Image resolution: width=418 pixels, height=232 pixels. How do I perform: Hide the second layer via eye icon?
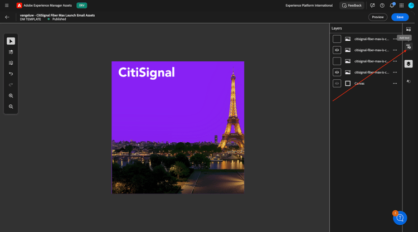337,50
